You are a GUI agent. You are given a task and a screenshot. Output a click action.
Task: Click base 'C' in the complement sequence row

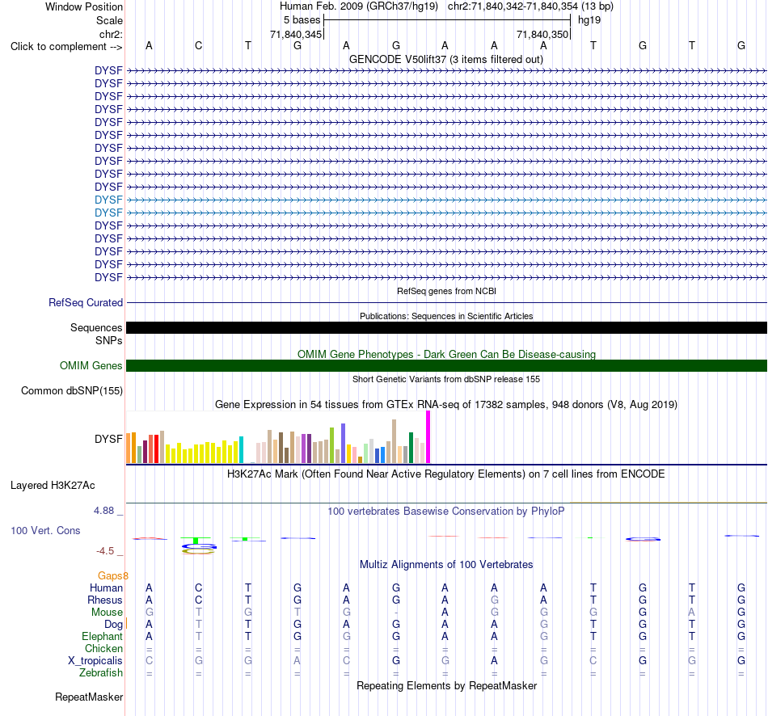coord(198,45)
